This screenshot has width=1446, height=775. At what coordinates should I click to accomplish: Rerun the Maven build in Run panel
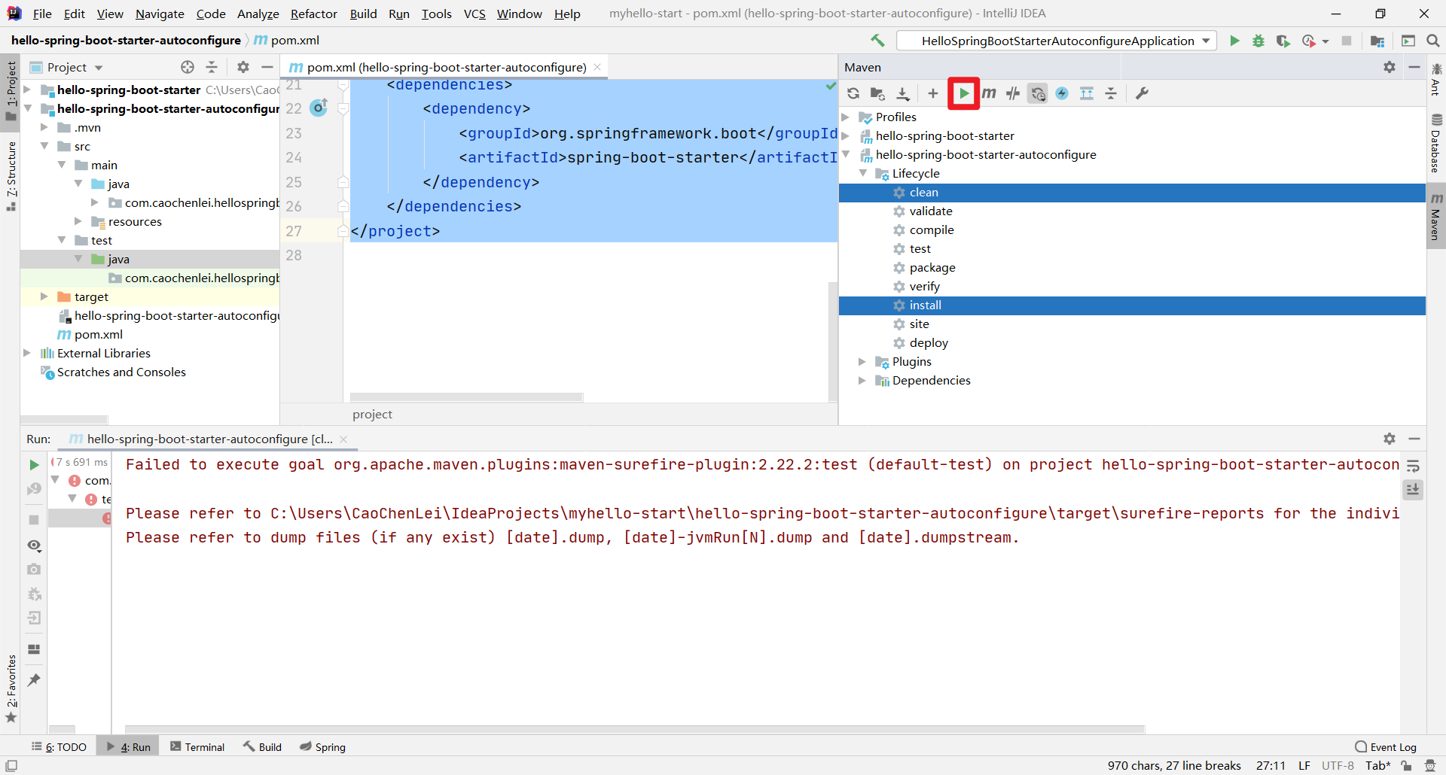pyautogui.click(x=34, y=465)
